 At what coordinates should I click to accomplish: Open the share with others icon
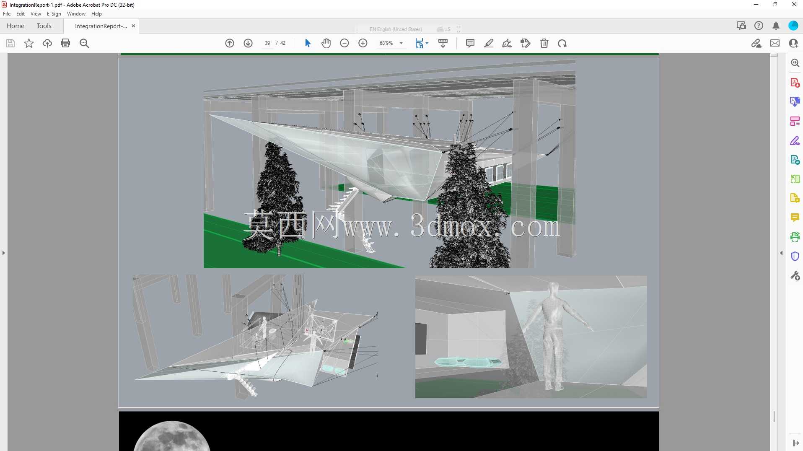click(x=793, y=43)
